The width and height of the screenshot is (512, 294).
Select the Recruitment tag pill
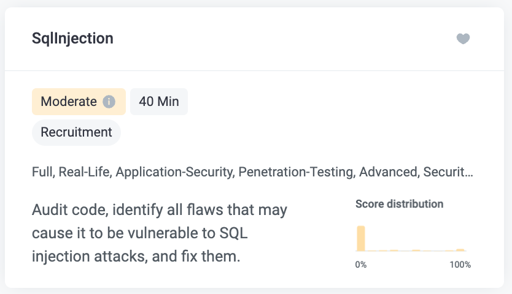[76, 132]
